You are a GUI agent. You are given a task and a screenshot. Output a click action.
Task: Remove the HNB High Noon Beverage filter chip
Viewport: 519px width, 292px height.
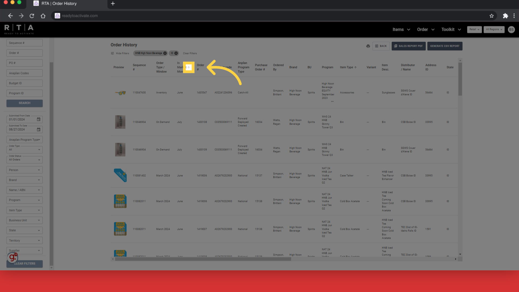165,53
